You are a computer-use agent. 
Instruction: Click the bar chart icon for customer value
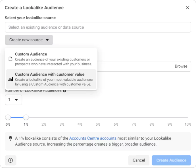tap(11, 79)
